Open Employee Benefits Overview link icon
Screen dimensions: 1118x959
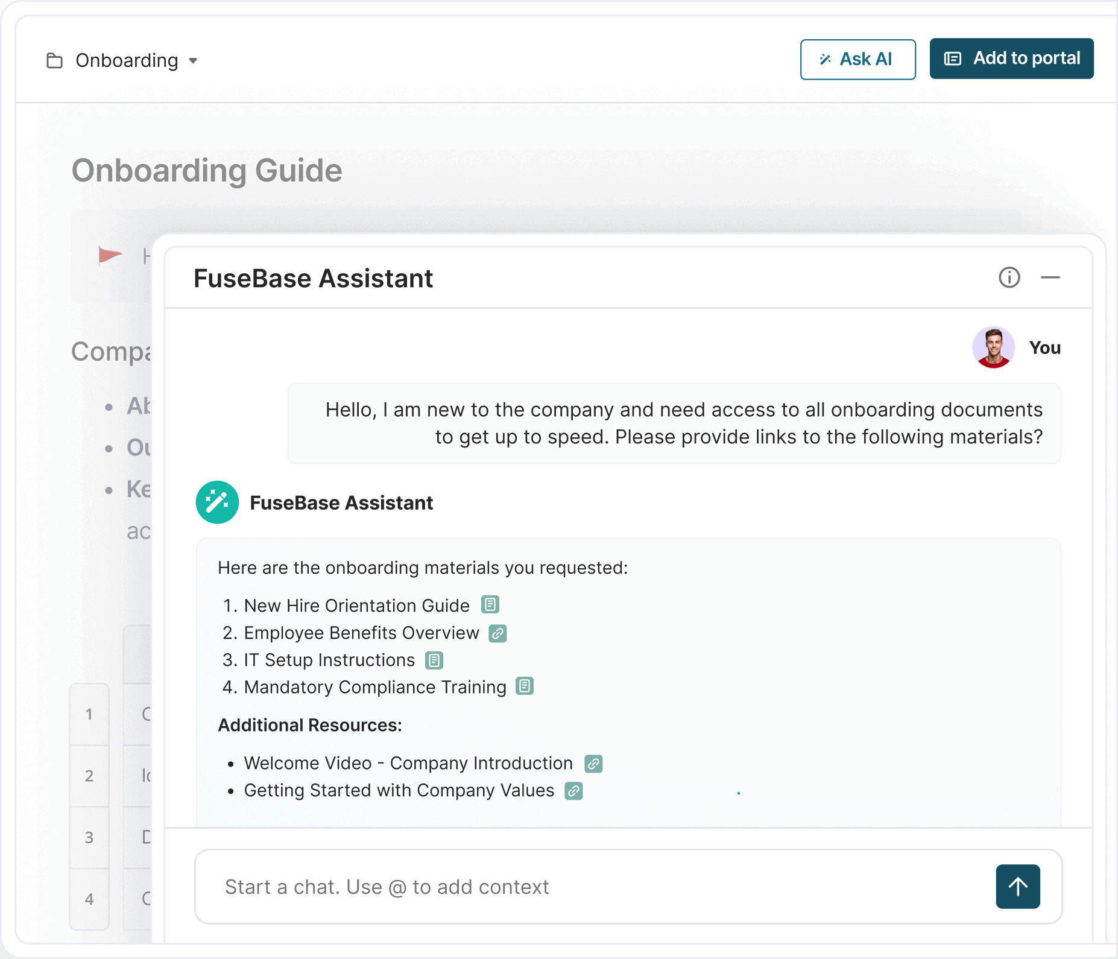pos(497,633)
